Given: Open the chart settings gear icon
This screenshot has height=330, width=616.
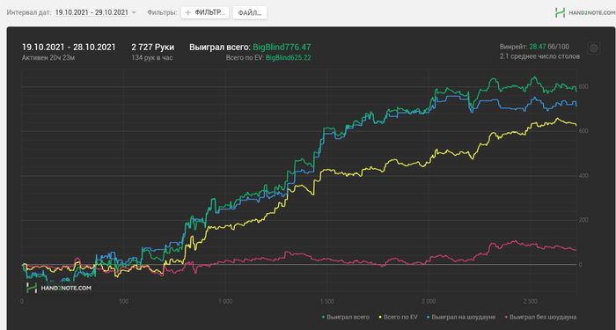Looking at the screenshot, I should (x=594, y=48).
